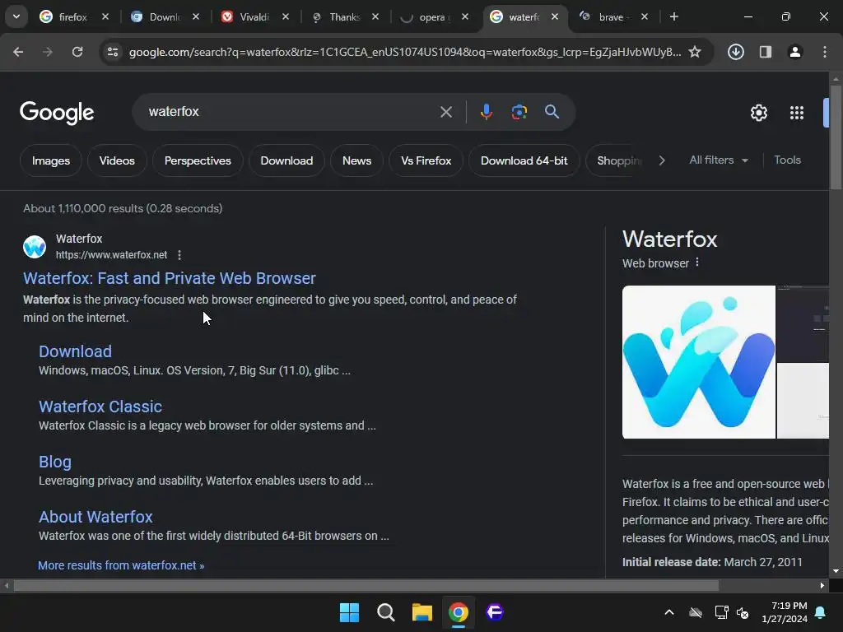
Task: Open the Blog sitelink
Action: 55,462
